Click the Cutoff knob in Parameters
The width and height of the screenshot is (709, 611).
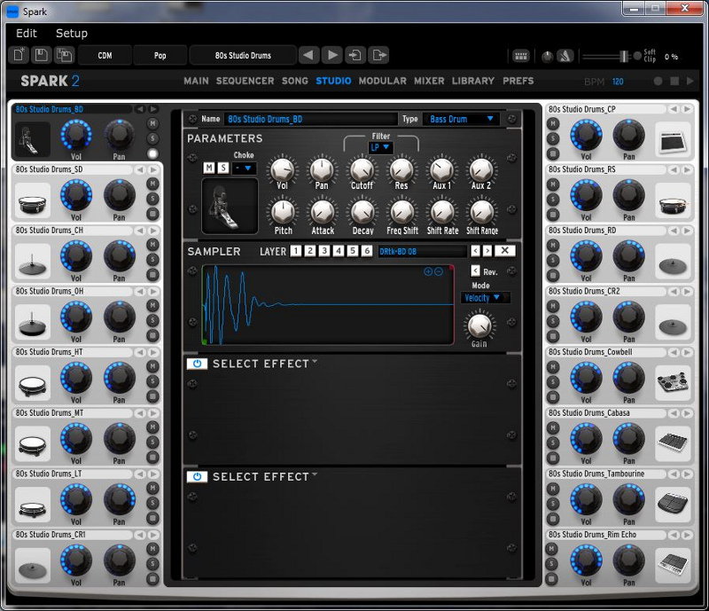[362, 169]
